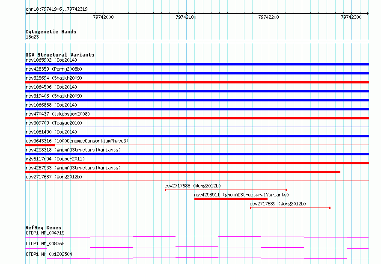Click the red bar under nsv470437
This screenshot has height=264, width=381.
point(197,118)
